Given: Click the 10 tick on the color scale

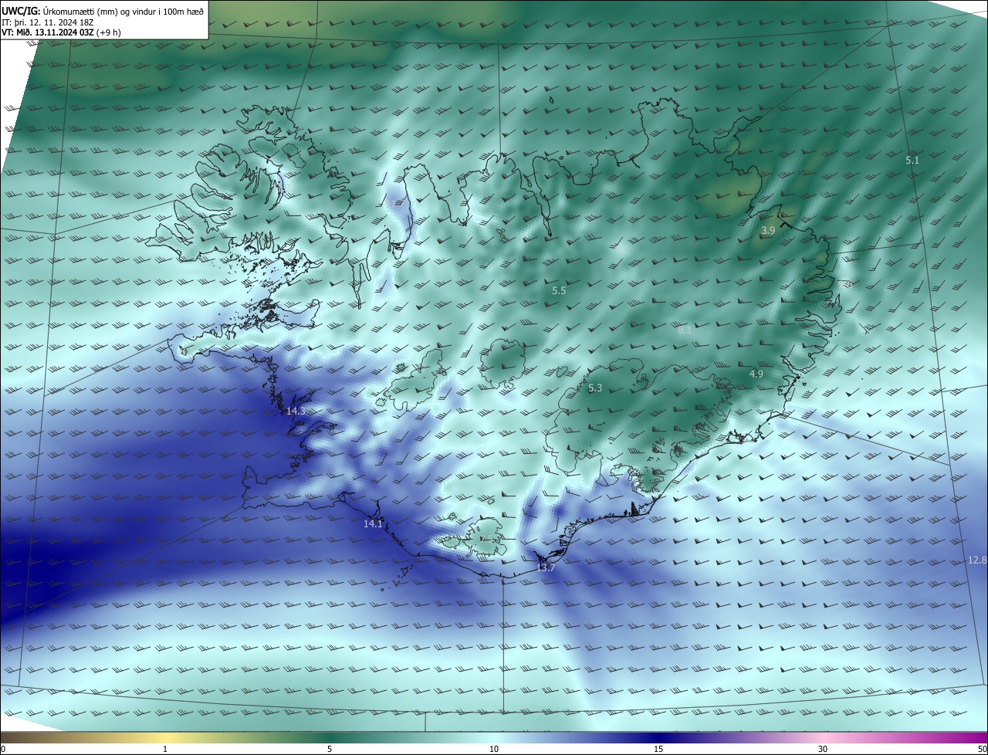Looking at the screenshot, I should tap(494, 749).
